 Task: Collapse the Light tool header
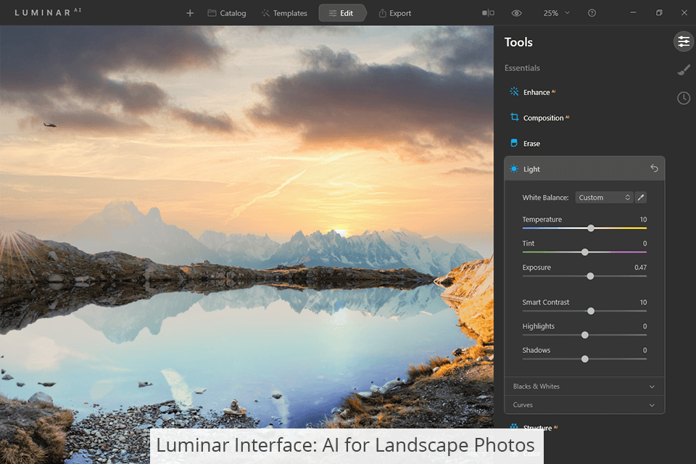584,169
